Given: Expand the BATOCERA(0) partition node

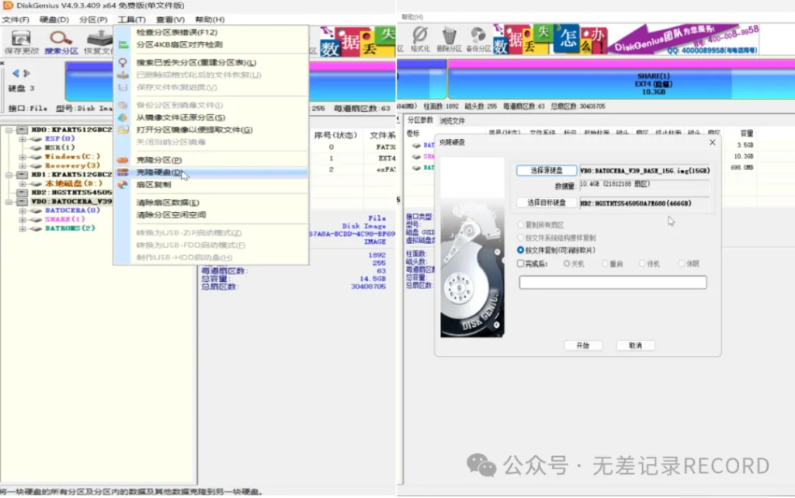Looking at the screenshot, I should [23, 211].
